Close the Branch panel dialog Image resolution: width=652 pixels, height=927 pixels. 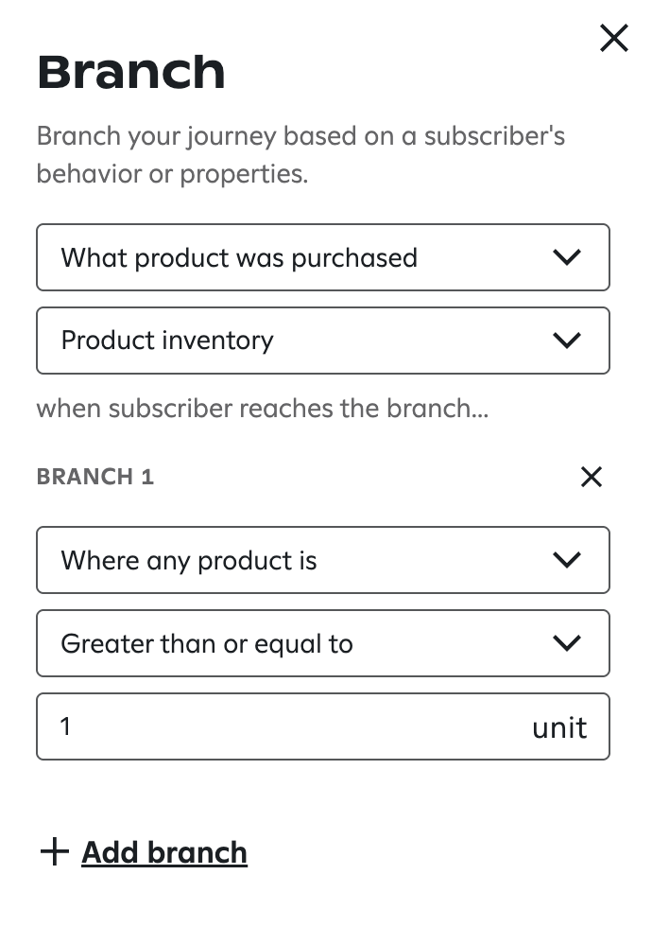[613, 38]
